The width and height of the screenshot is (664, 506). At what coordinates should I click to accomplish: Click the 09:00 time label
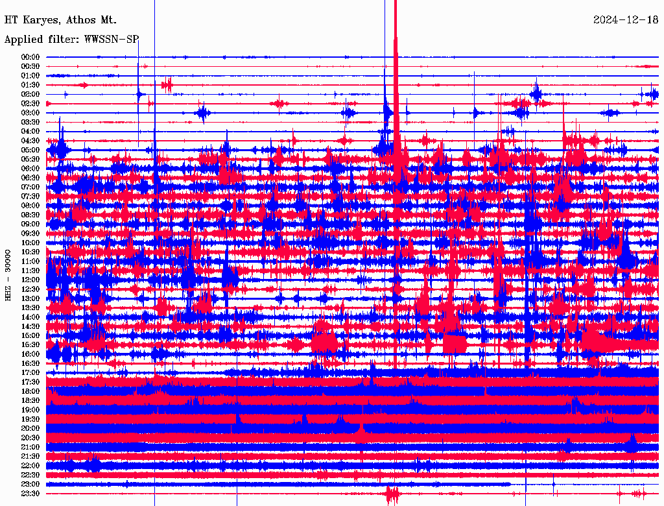click(30, 224)
